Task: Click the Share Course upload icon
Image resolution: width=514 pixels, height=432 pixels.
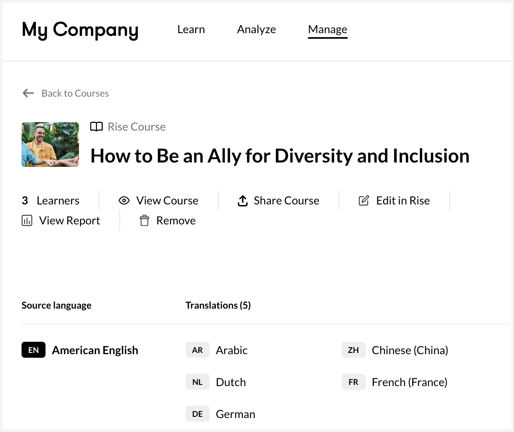Action: coord(243,200)
